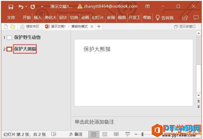Expand the undo history dropdown arrow

(x=26, y=7)
